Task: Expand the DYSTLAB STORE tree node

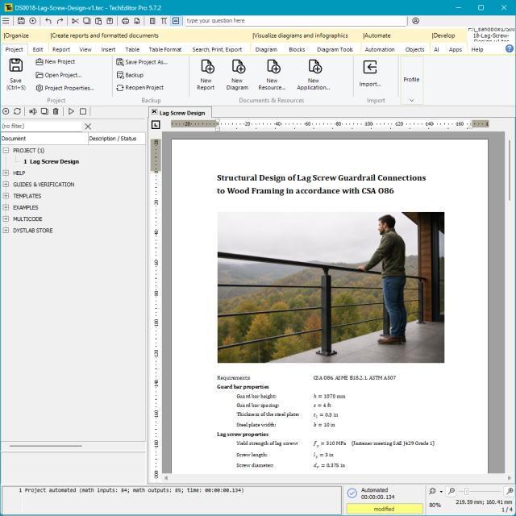Action: 6,231
